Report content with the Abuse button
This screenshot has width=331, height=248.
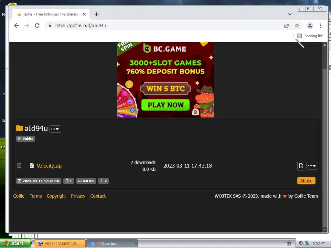[306, 181]
